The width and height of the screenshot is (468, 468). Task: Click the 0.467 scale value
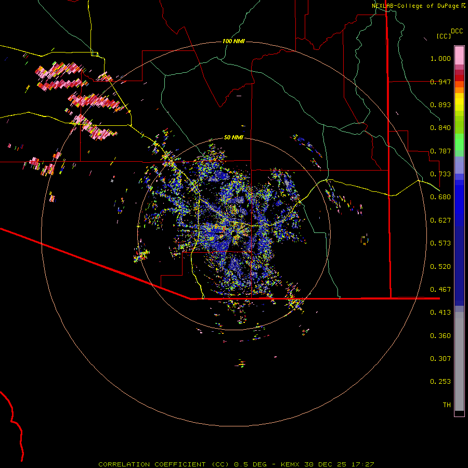click(x=440, y=290)
